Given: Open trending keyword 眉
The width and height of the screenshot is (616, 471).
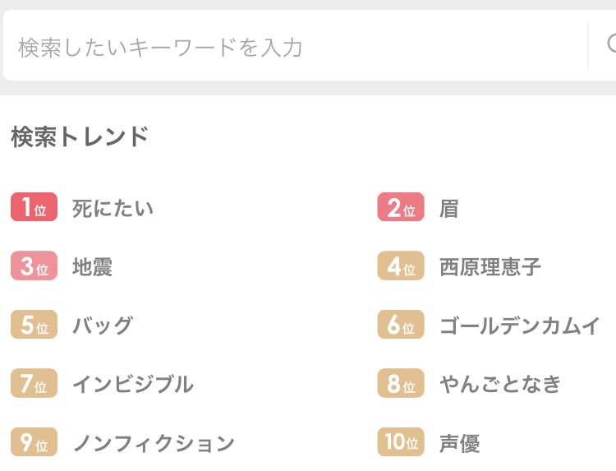Looking at the screenshot, I should (448, 208).
